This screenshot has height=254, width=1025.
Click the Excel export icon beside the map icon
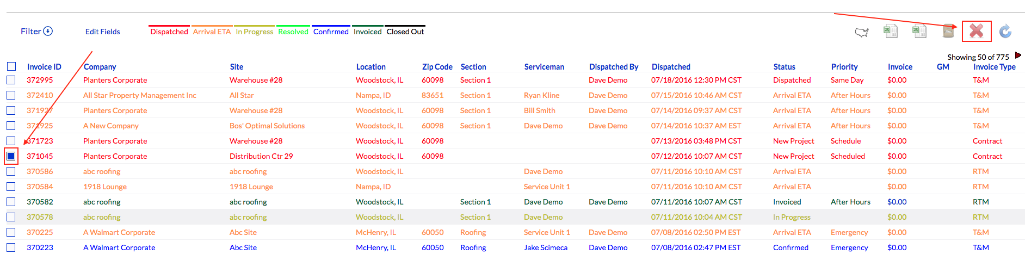[891, 32]
